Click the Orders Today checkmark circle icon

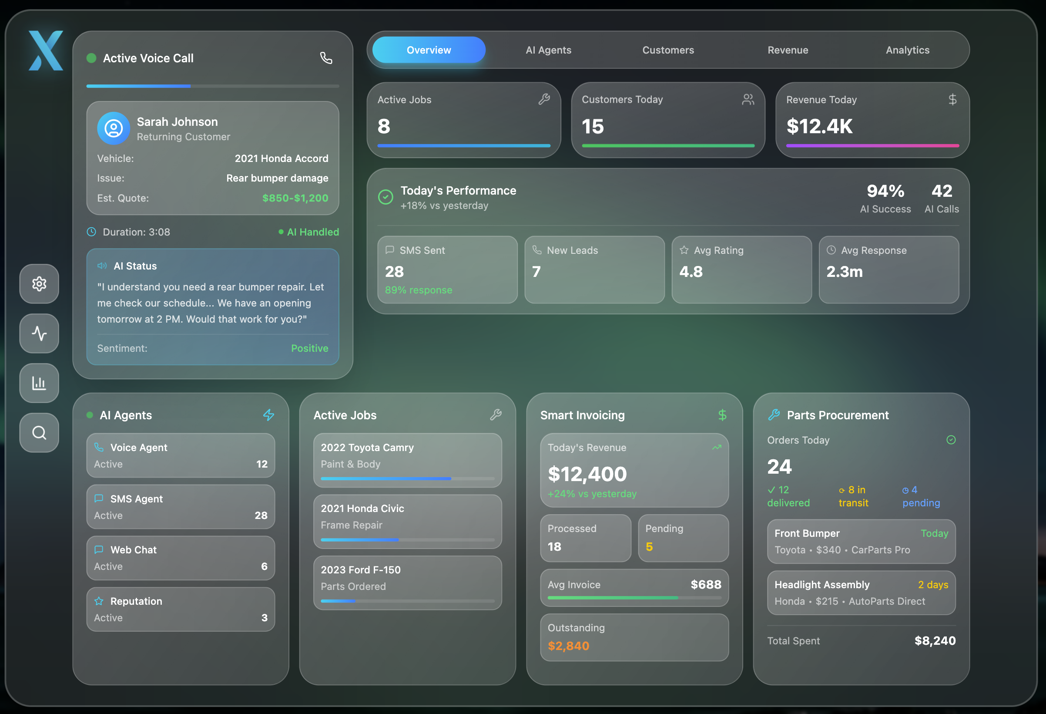click(951, 440)
